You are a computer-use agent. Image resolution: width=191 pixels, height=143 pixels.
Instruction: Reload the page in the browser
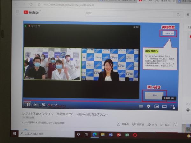pos(31,4)
